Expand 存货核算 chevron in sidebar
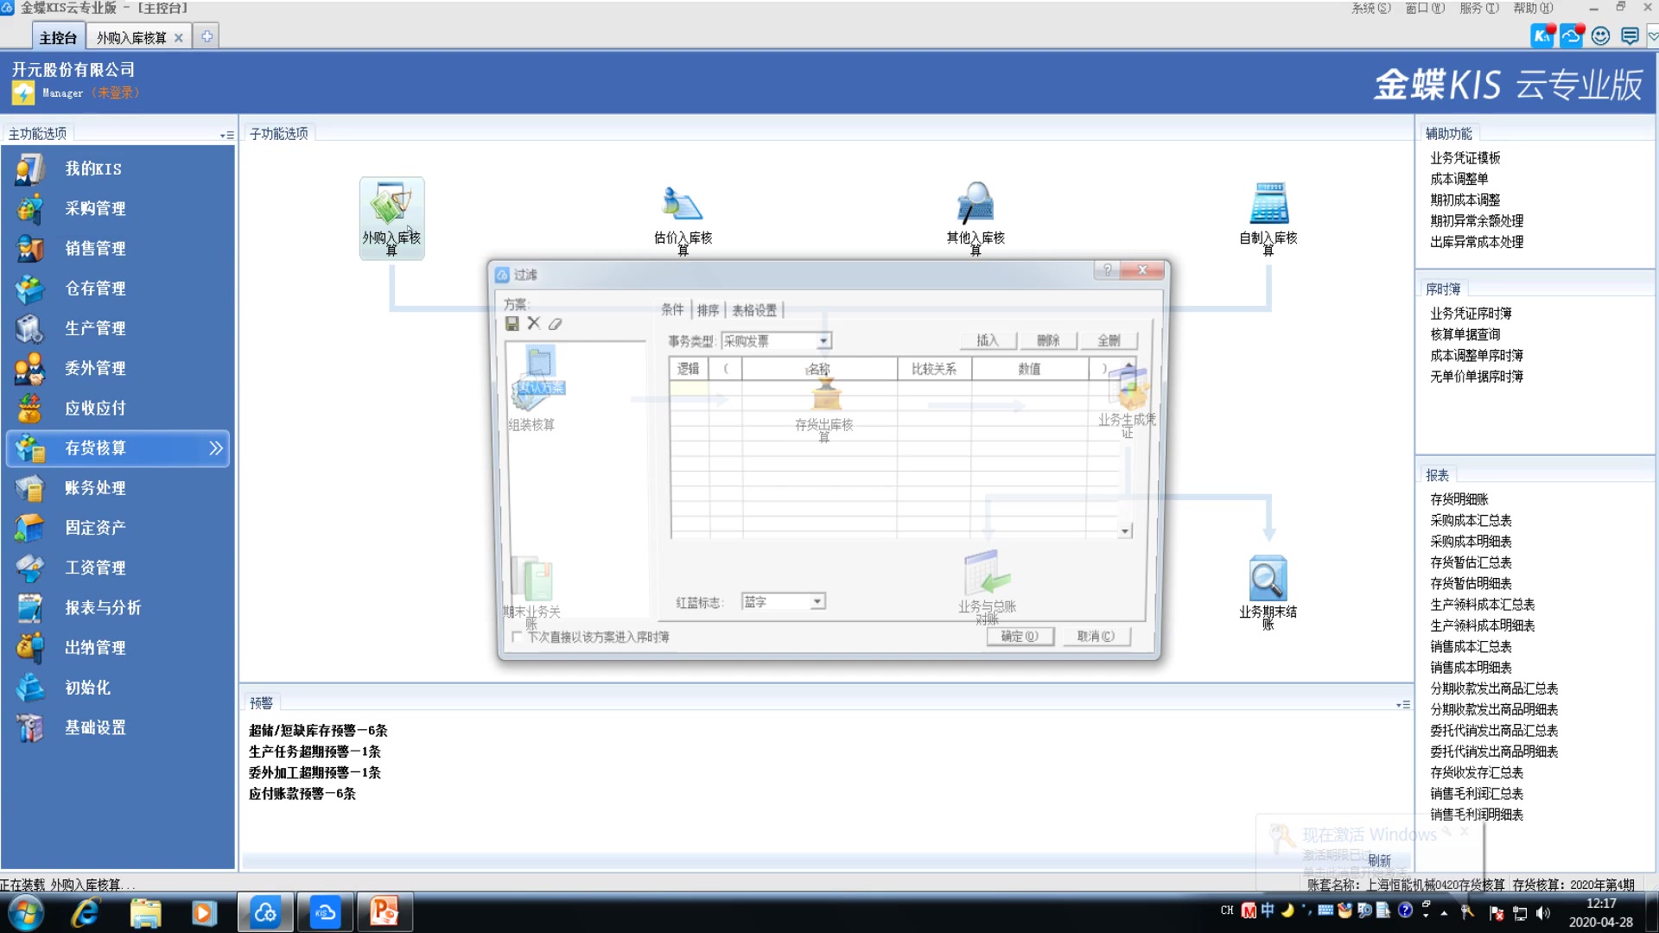Screen dimensions: 1659x933 point(215,447)
